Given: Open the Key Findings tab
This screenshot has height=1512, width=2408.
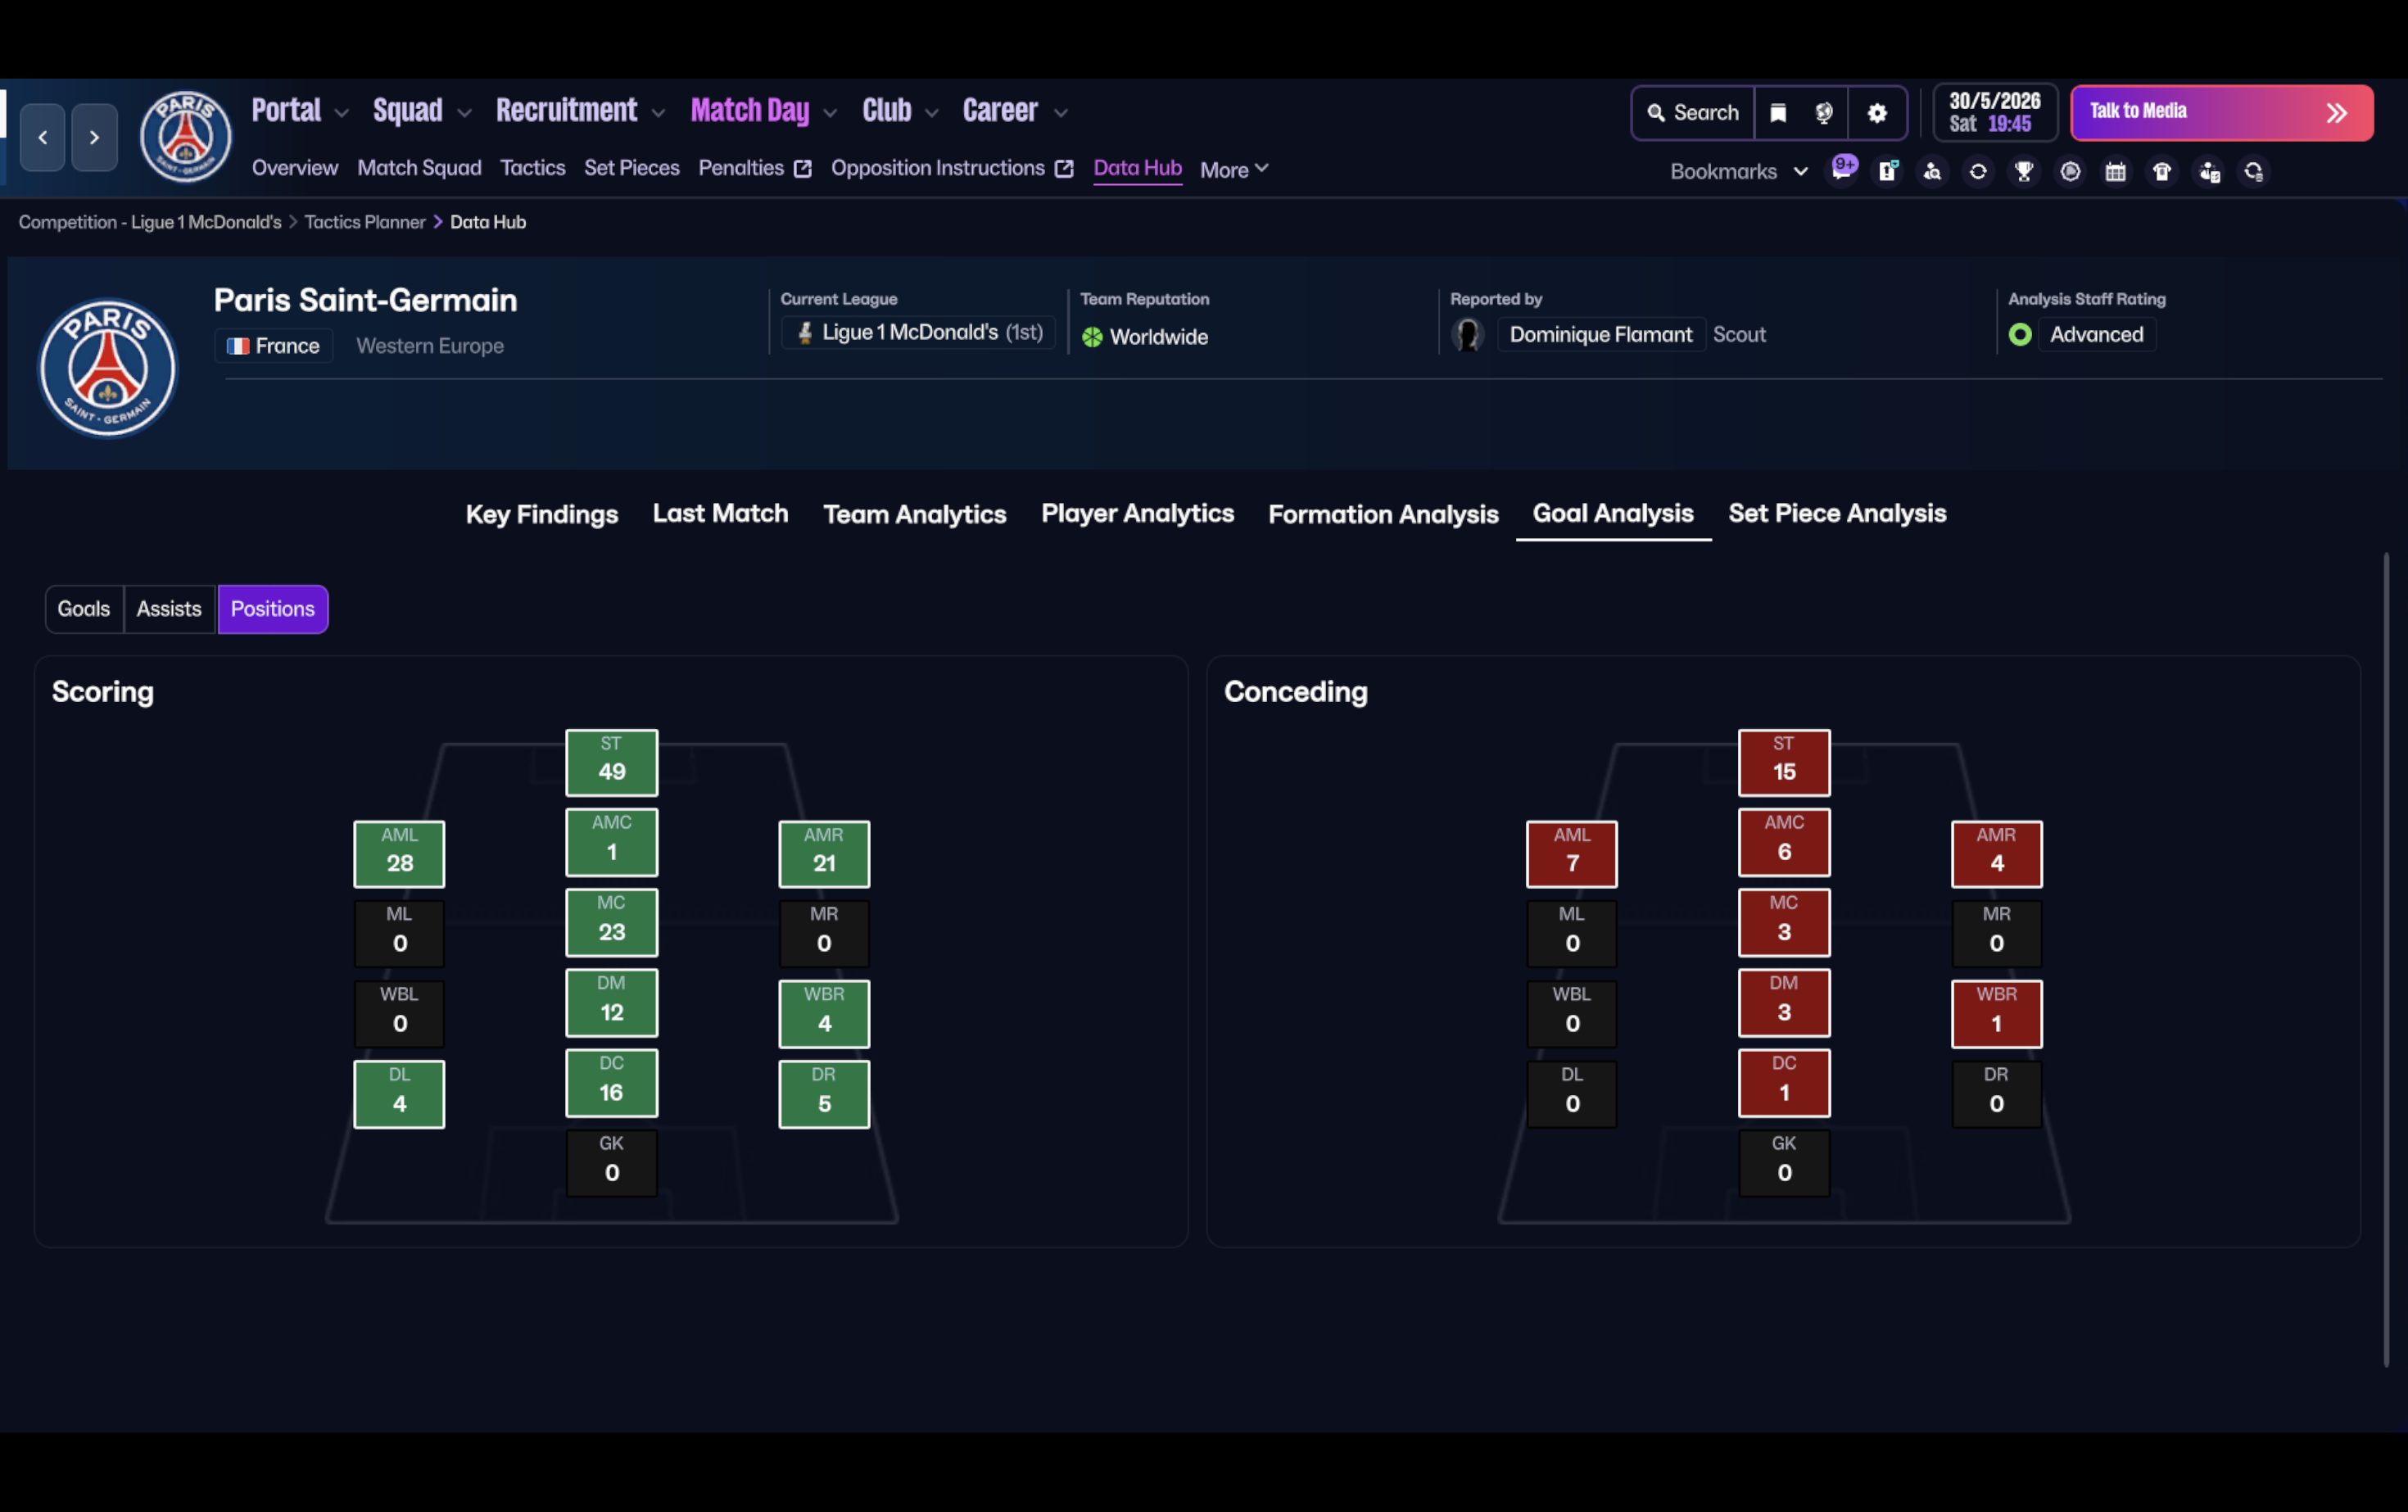Looking at the screenshot, I should pos(541,514).
